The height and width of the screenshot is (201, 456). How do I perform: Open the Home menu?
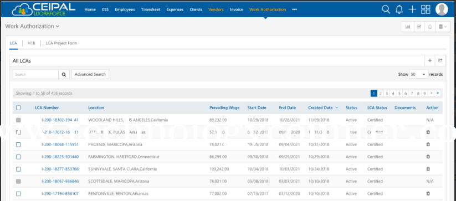[x=90, y=9]
